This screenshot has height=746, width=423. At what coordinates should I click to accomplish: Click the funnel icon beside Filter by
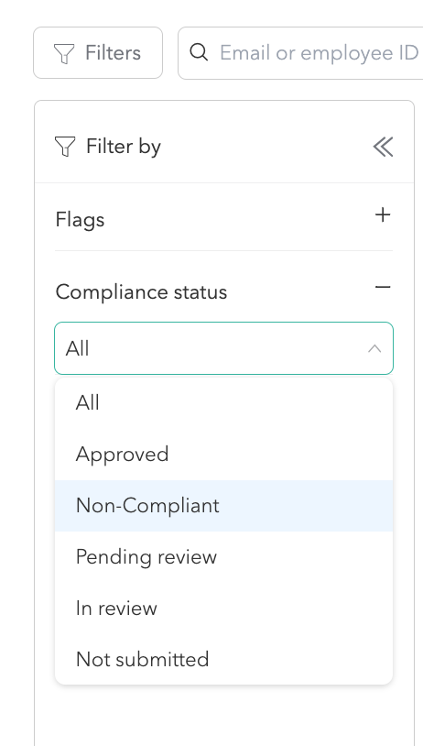coord(65,147)
